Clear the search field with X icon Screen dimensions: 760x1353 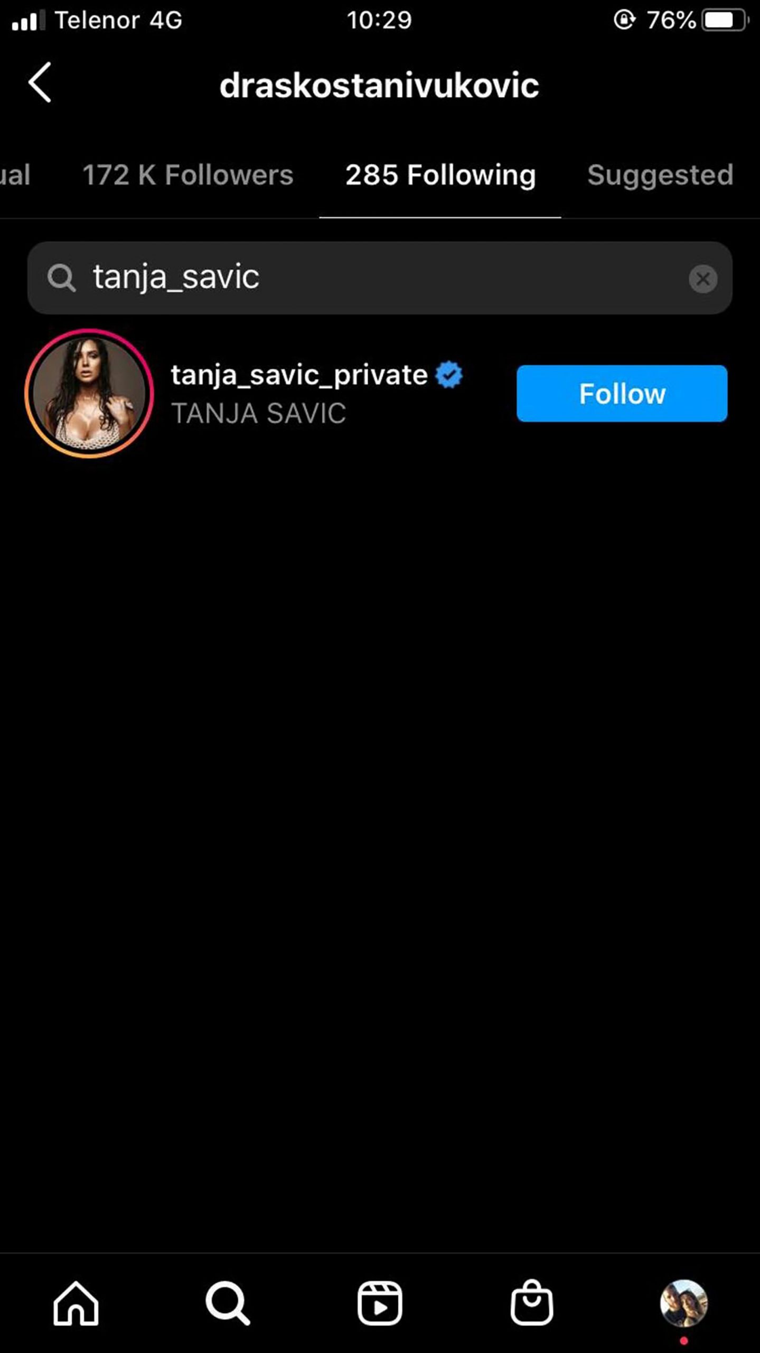pyautogui.click(x=703, y=279)
